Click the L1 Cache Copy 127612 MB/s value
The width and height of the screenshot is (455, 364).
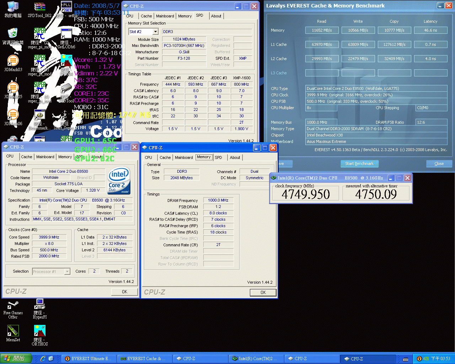394,44
